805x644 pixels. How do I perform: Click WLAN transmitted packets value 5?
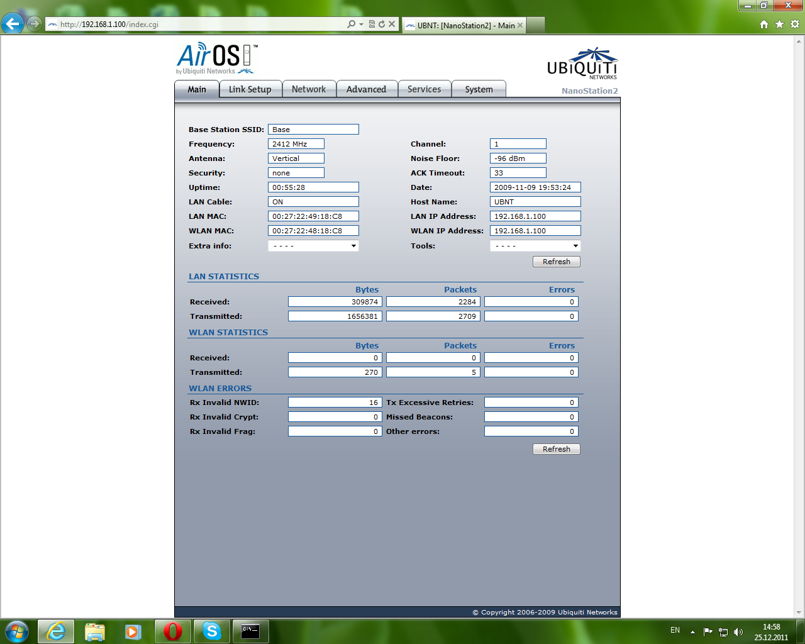pyautogui.click(x=433, y=372)
